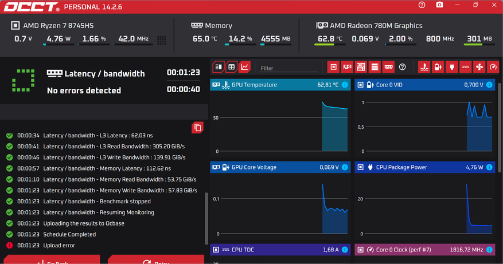Click the 'Upload error' log text
This screenshot has width=503, height=264.
[59, 246]
